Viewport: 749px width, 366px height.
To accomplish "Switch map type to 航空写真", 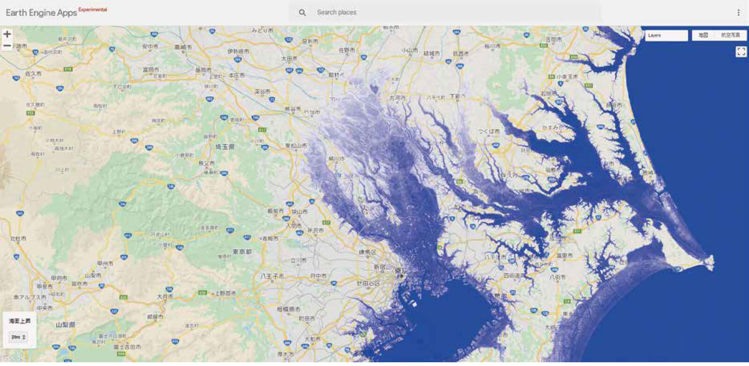I will (x=730, y=36).
